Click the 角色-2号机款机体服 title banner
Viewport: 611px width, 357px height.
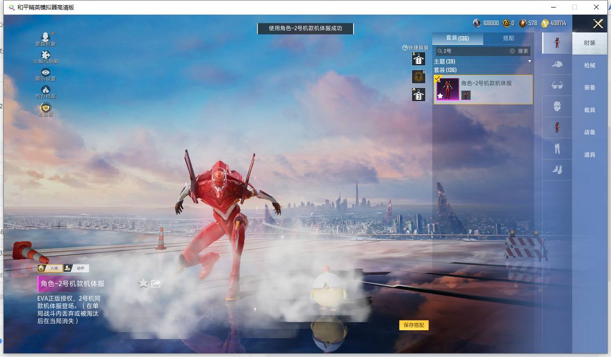coord(73,284)
